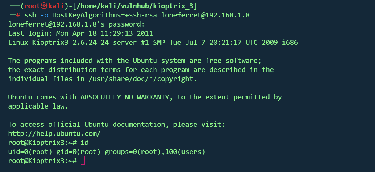Click the red # symbol before ssh
Image resolution: width=375 pixels, height=172 pixels.
[18, 15]
